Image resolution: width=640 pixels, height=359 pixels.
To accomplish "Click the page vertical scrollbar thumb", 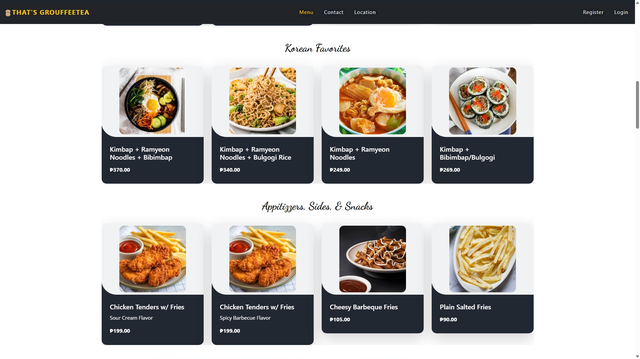I will point(637,105).
